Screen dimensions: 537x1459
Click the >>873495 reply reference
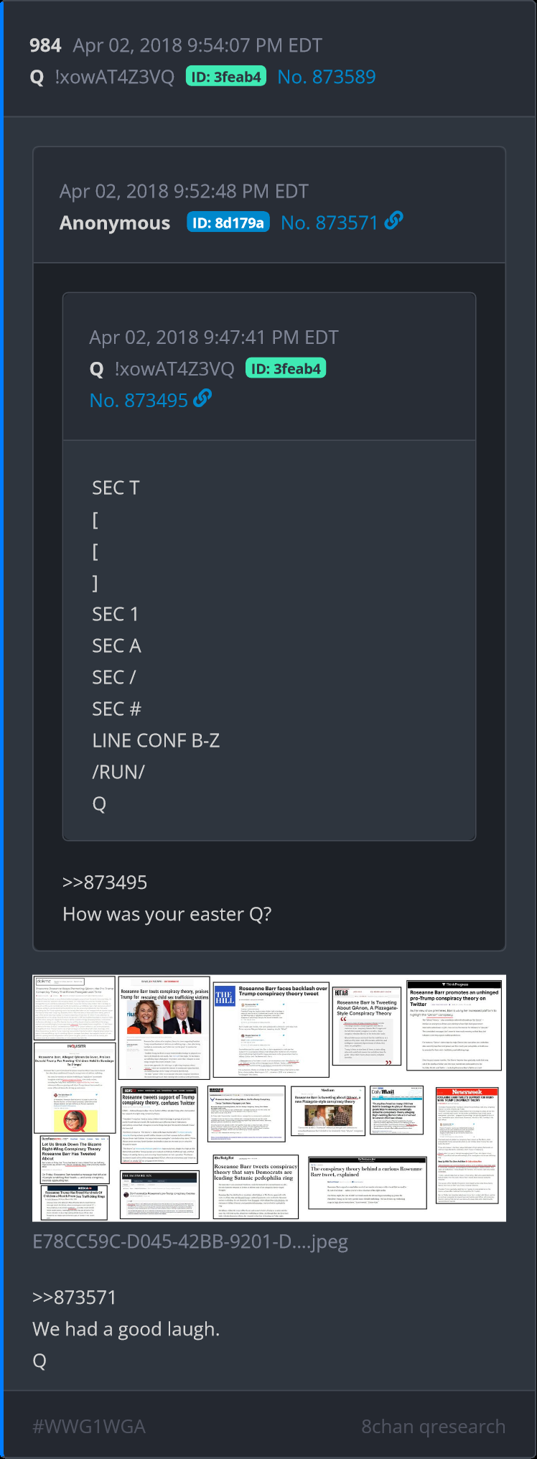click(x=105, y=882)
